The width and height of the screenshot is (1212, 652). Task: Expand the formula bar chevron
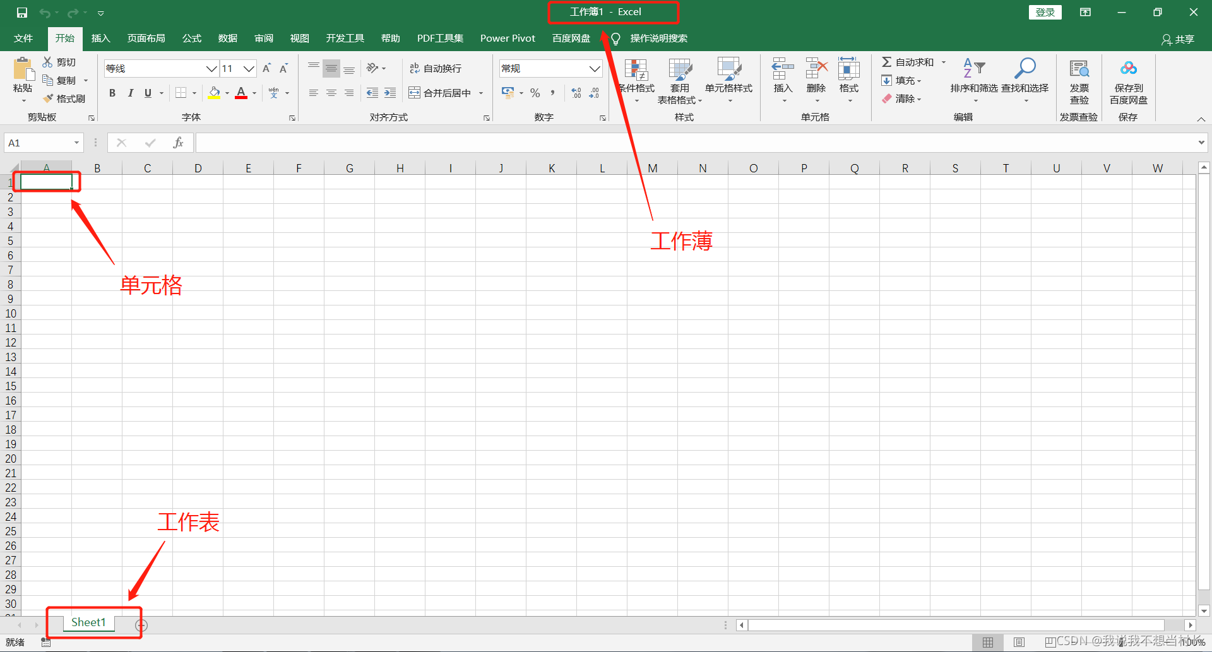tap(1201, 143)
